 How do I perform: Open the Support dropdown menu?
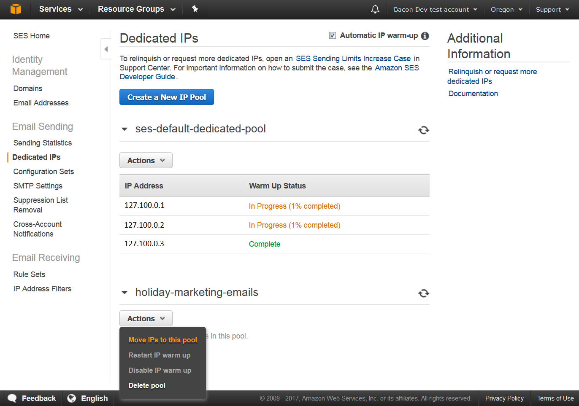[552, 9]
